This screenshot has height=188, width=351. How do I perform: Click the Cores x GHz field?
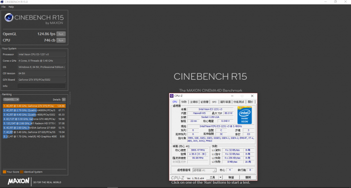coord(41,61)
